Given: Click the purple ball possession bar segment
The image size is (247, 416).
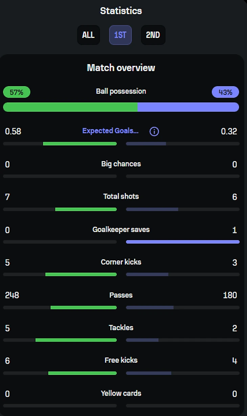Looking at the screenshot, I should 188,107.
